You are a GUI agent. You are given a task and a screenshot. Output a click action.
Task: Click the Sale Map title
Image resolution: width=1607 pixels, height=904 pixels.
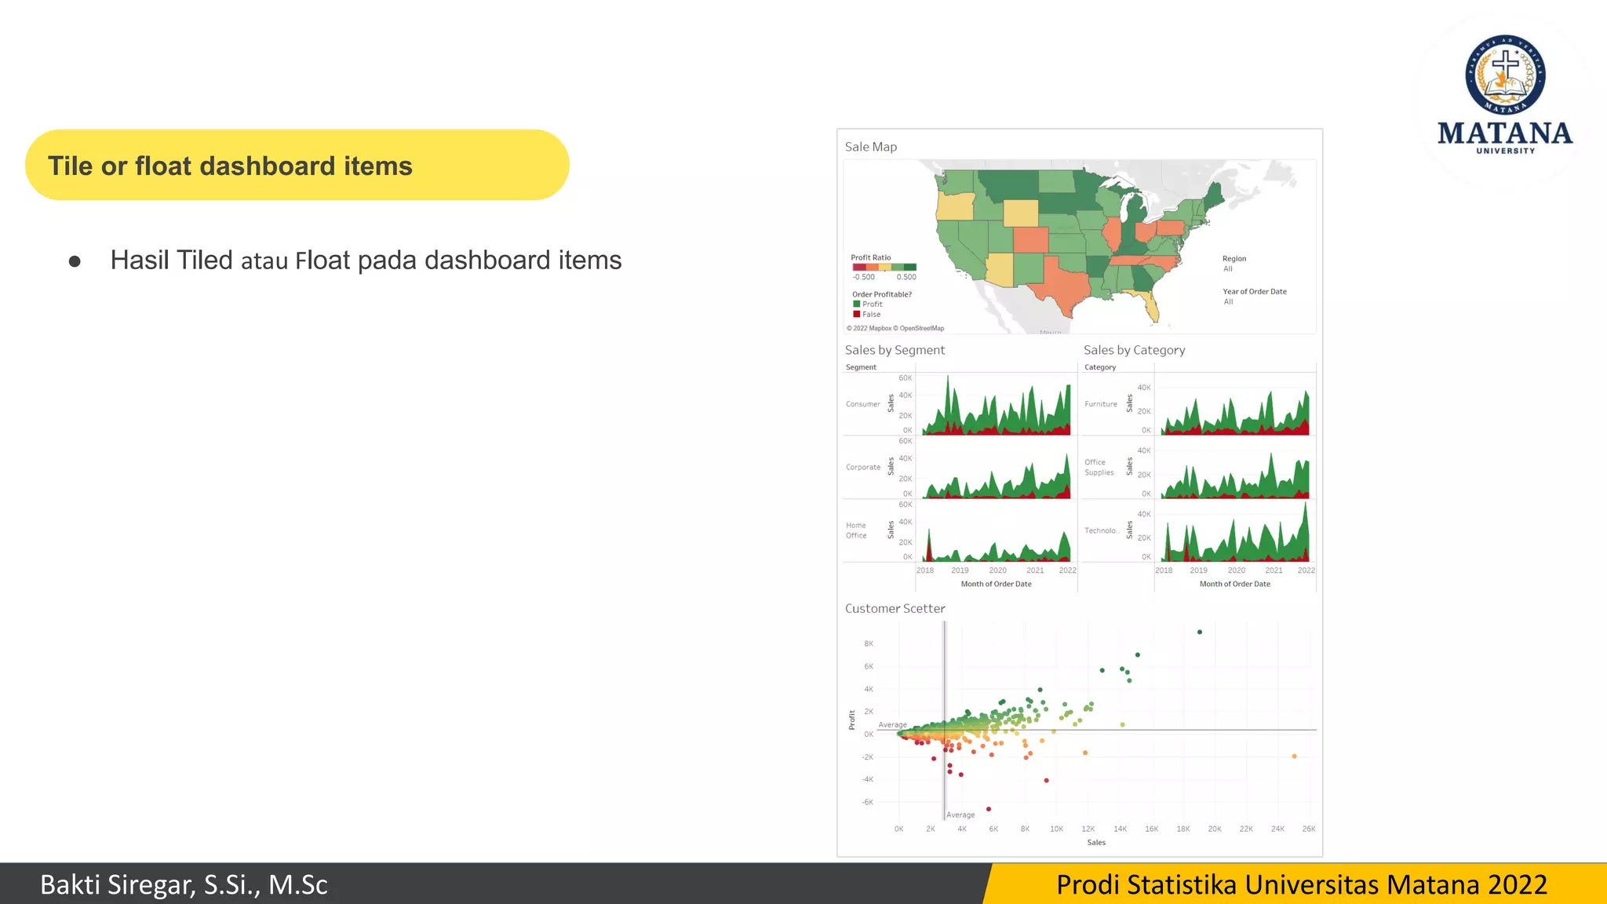[x=870, y=147]
